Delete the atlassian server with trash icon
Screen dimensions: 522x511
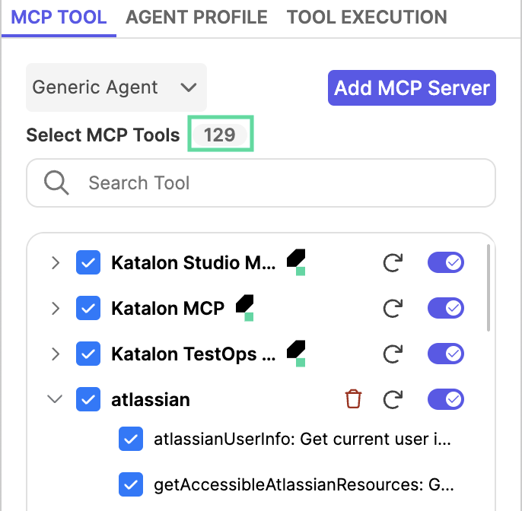[353, 399]
